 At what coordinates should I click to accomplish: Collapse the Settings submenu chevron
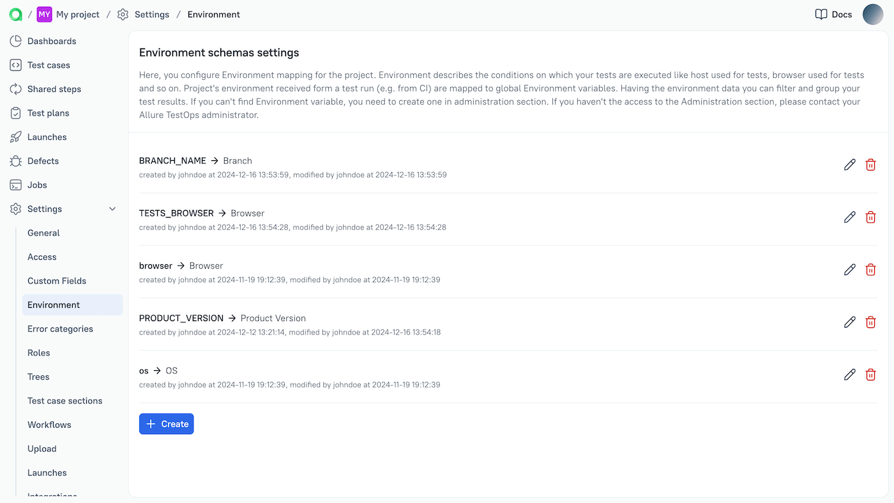112,209
